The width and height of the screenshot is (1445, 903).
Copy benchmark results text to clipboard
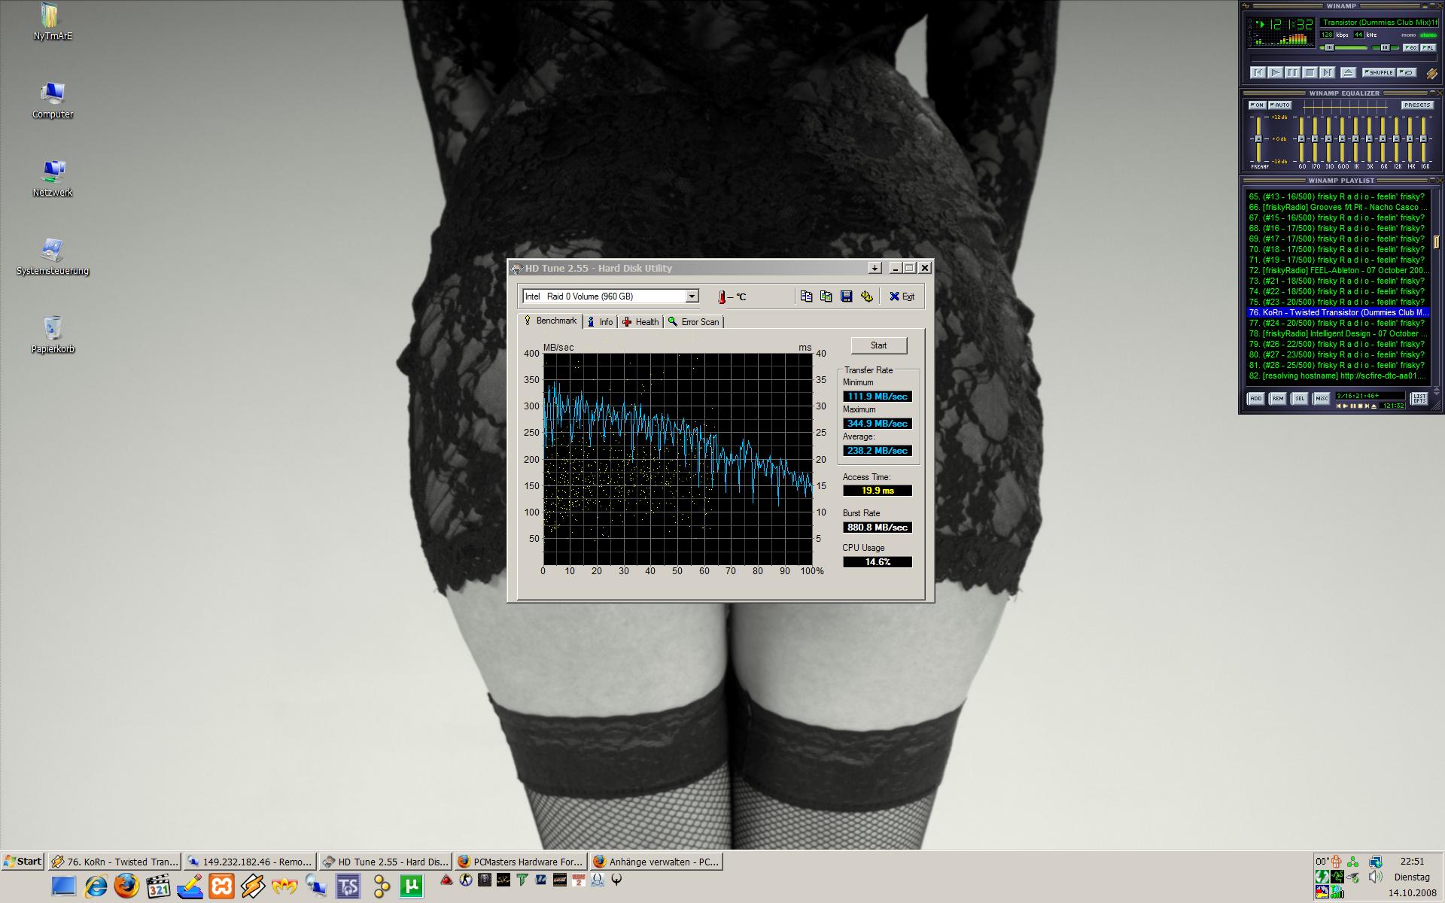(806, 296)
